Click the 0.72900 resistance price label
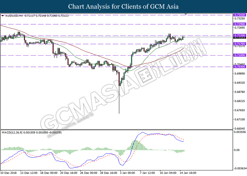The image size is (247, 176). point(239,24)
